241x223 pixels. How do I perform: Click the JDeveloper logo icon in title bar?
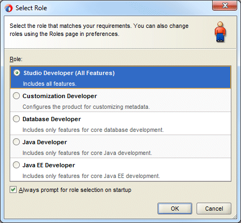click(9, 8)
